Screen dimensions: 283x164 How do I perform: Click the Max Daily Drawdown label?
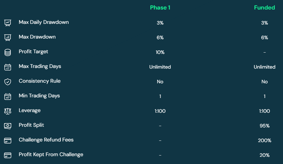44,22
